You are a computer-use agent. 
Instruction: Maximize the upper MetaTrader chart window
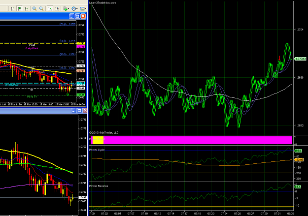77,16
